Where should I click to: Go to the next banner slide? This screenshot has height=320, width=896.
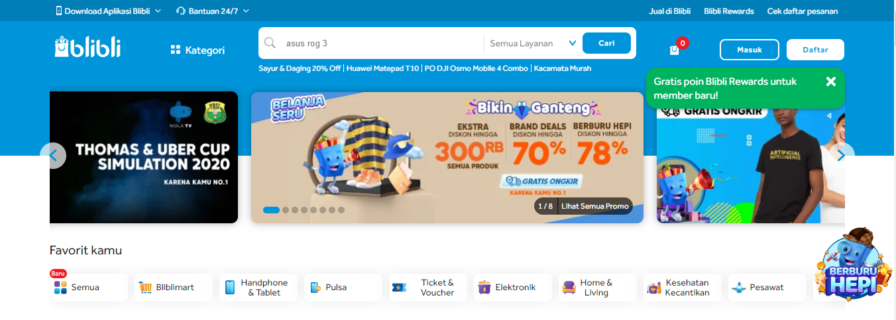[841, 156]
